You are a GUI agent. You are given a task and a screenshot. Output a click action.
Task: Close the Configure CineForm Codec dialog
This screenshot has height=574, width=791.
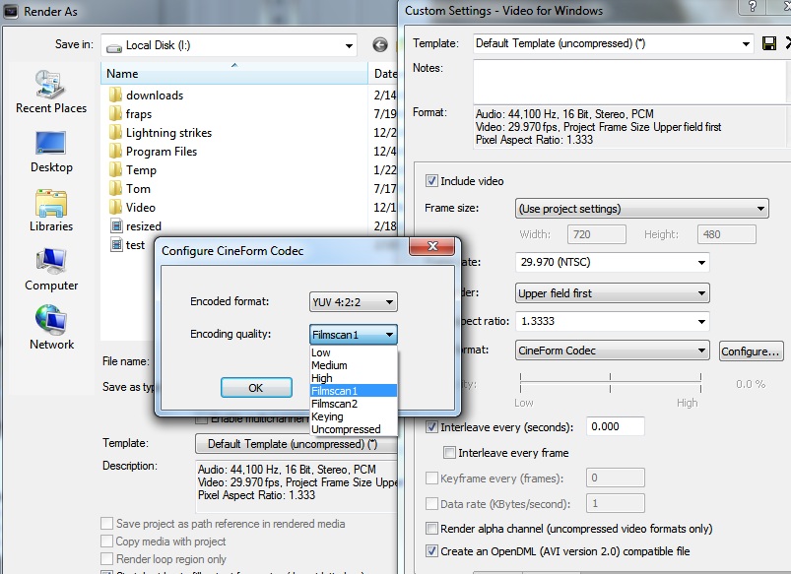[x=432, y=246]
